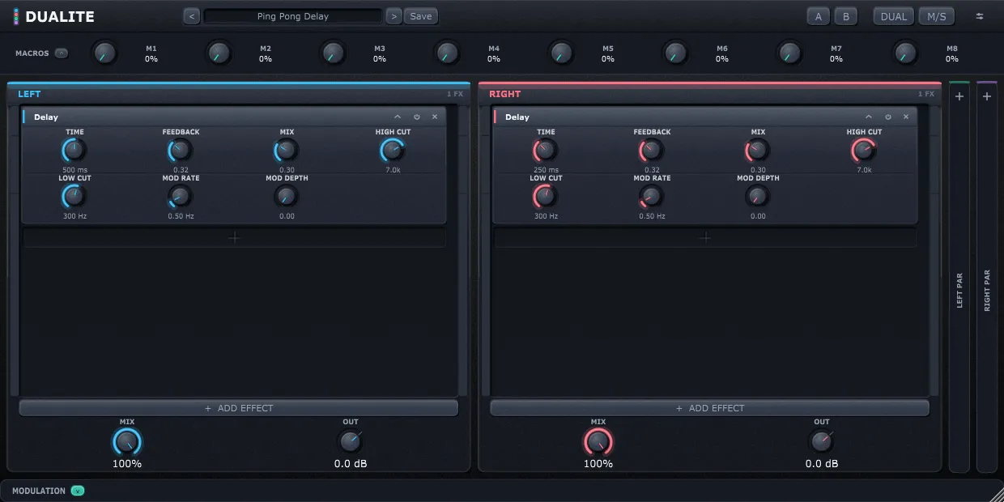Screen dimensions: 1004x502
Task: Click the M7 macro knob
Action: [x=789, y=53]
